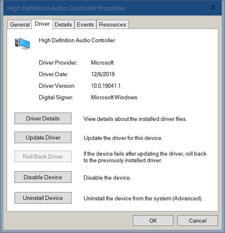Click 'Update the driver for this device' text

[x=123, y=138]
